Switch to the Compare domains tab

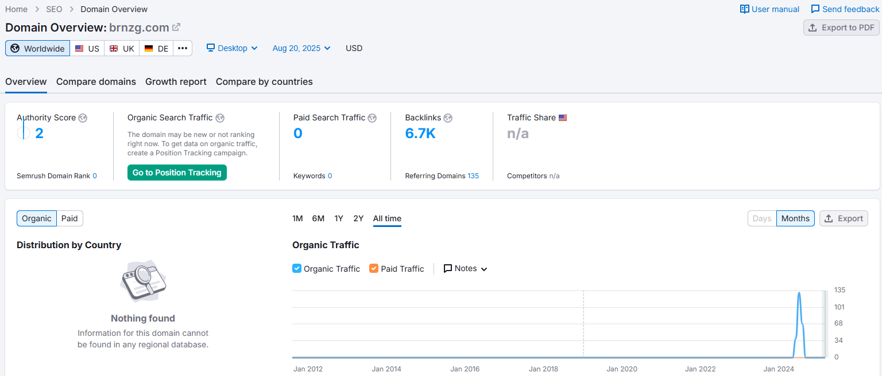coord(96,81)
